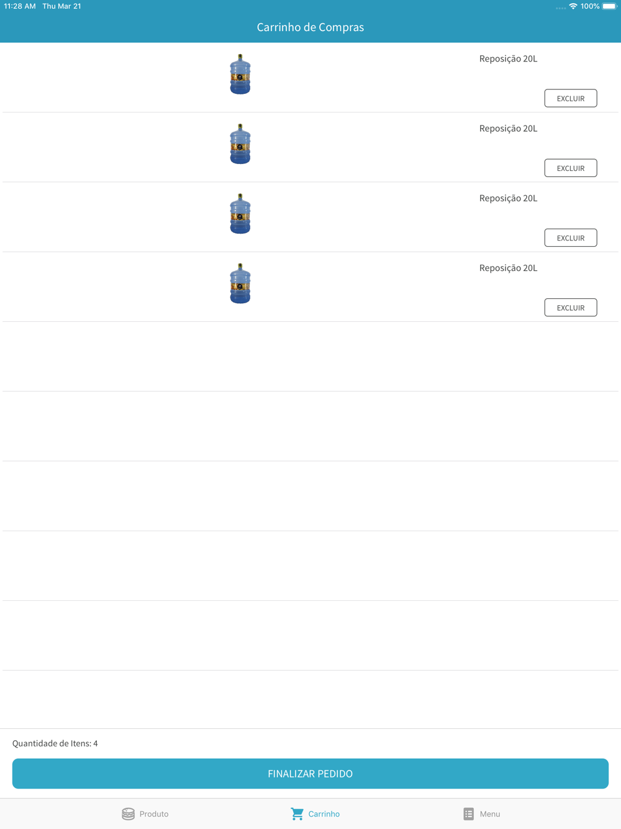
Task: Switch to the Menu tab label
Action: coord(490,814)
